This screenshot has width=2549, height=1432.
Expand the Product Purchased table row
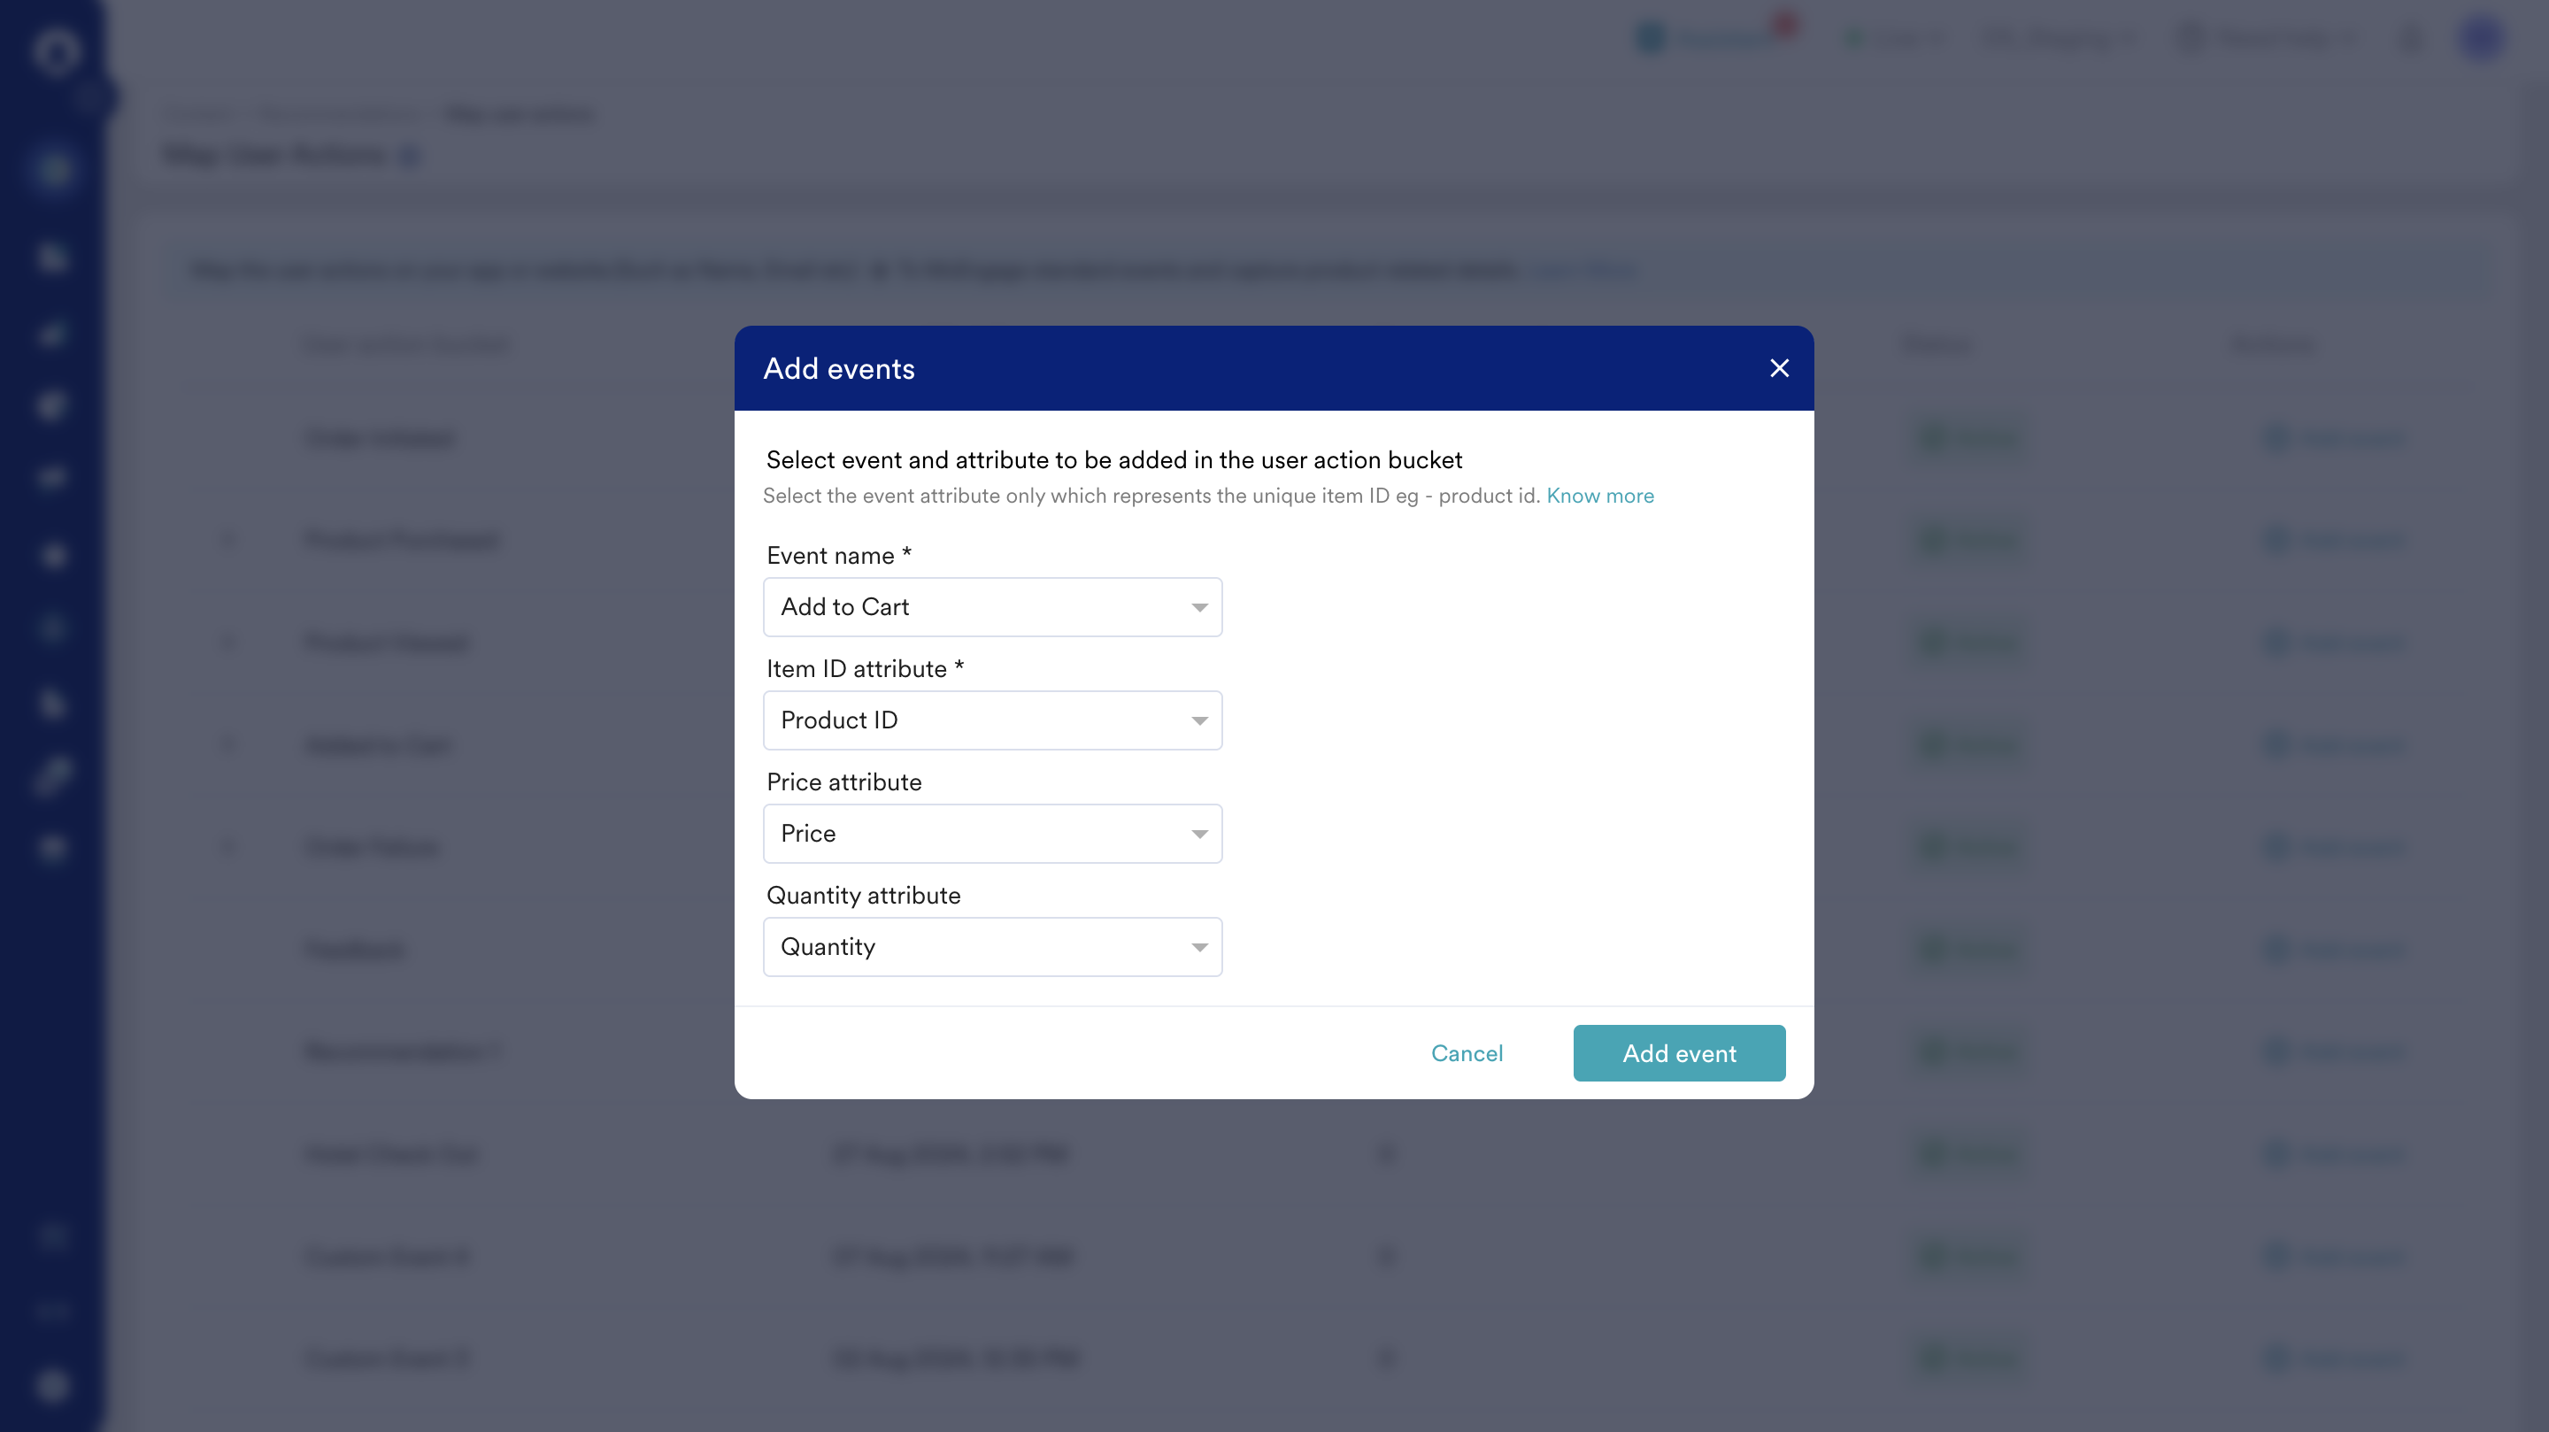(229, 541)
